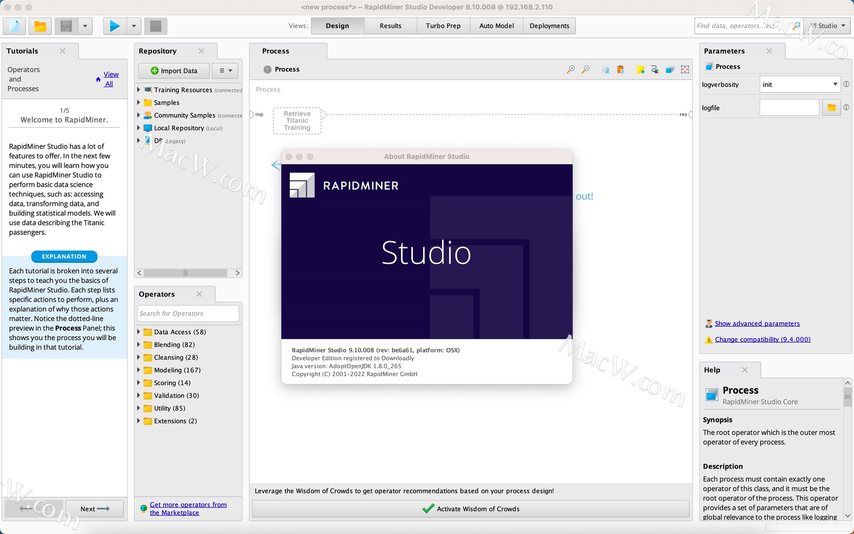854x534 pixels.
Task: Switch to the Results view
Action: pyautogui.click(x=390, y=26)
